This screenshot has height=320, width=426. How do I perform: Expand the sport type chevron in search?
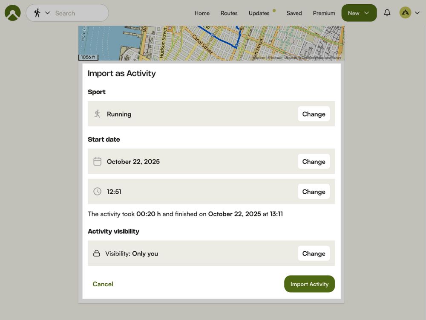point(47,13)
